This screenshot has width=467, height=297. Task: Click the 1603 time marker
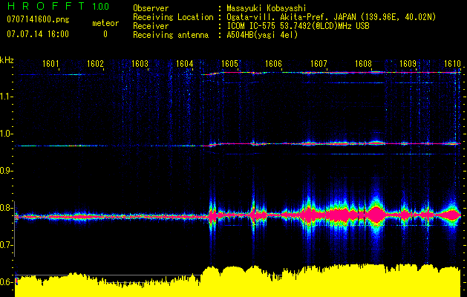point(140,64)
